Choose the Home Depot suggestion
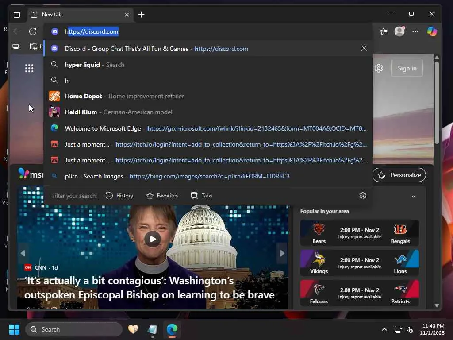This screenshot has width=453, height=340. point(208,96)
